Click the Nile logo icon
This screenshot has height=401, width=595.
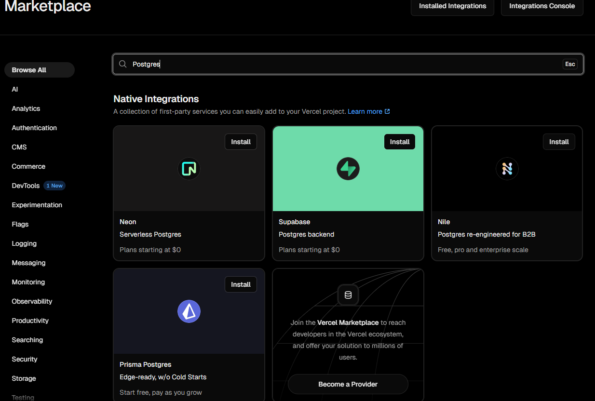point(507,169)
